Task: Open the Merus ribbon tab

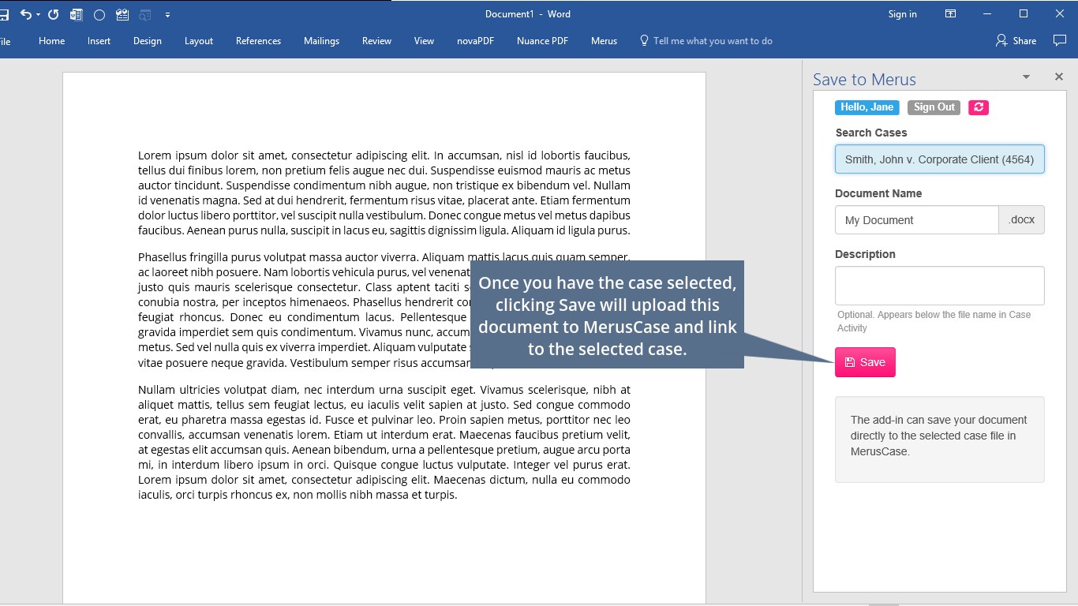Action: (x=605, y=41)
